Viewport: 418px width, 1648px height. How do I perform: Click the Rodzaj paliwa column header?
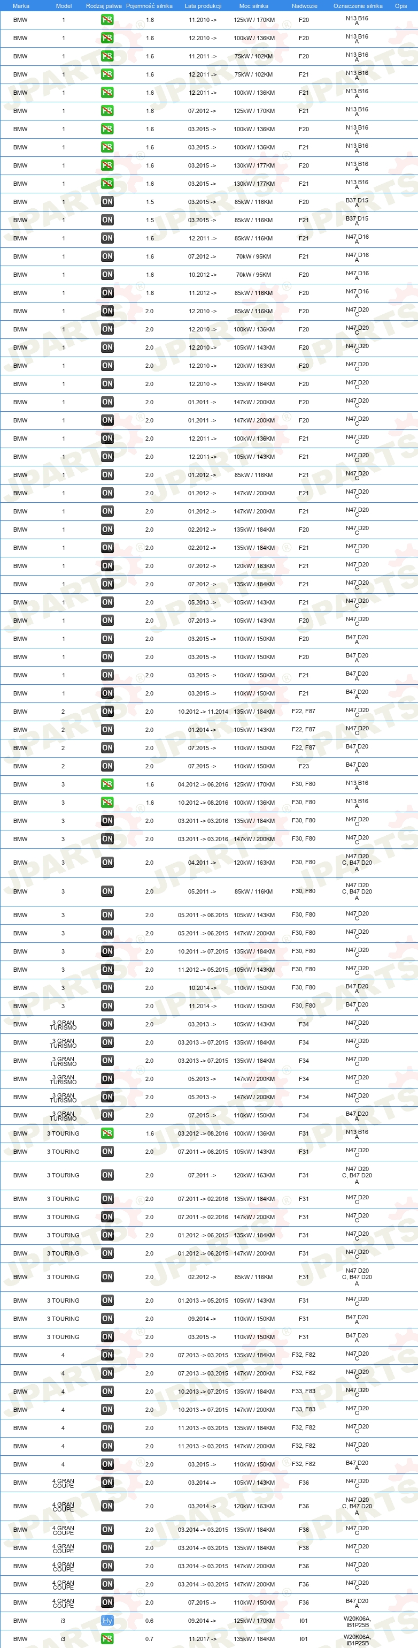(x=104, y=6)
